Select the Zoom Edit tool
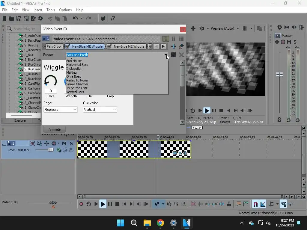307x230 pixels. coord(183,204)
